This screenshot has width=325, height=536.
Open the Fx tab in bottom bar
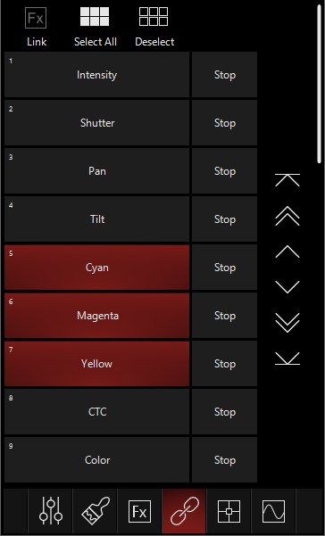(x=139, y=511)
